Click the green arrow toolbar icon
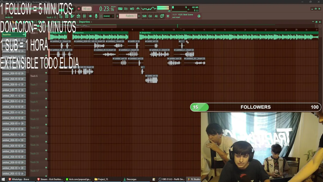The width and height of the screenshot is (323, 182). 90,16
